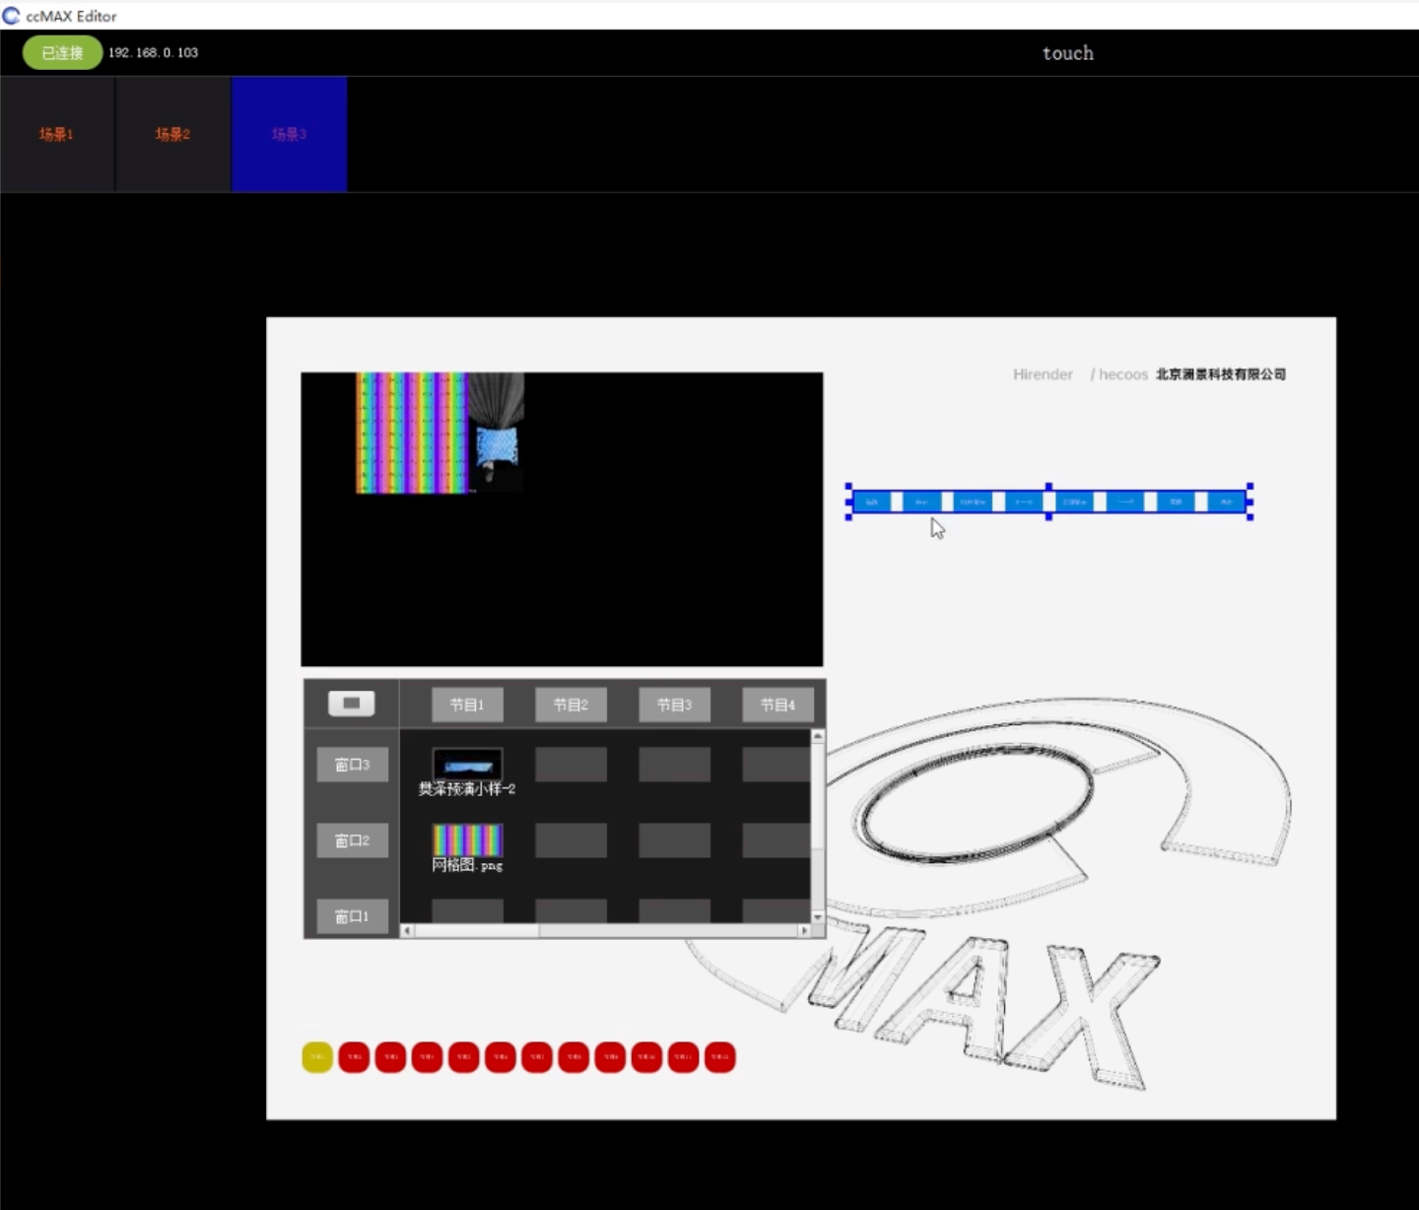Click the first red rounded button
1419x1210 pixels.
(x=354, y=1057)
